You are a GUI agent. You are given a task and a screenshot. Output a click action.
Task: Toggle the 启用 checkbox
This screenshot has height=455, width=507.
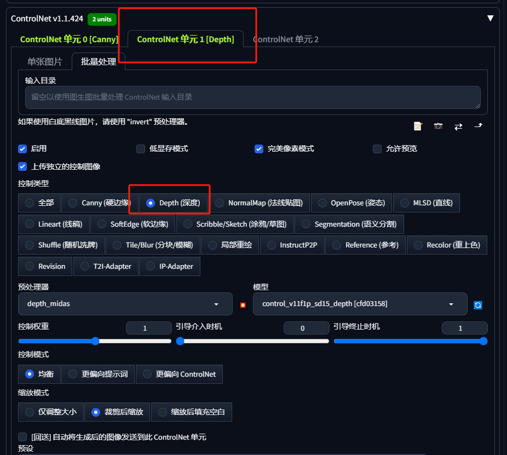pos(22,149)
